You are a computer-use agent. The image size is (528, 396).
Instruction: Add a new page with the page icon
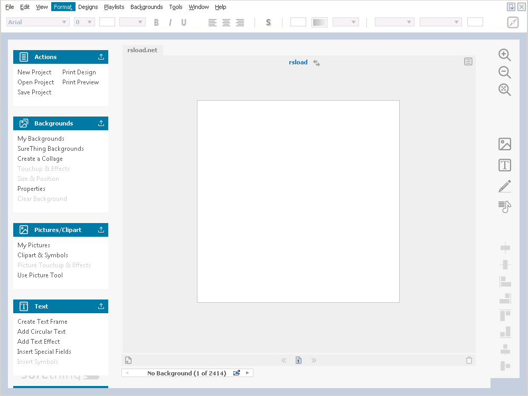click(128, 360)
